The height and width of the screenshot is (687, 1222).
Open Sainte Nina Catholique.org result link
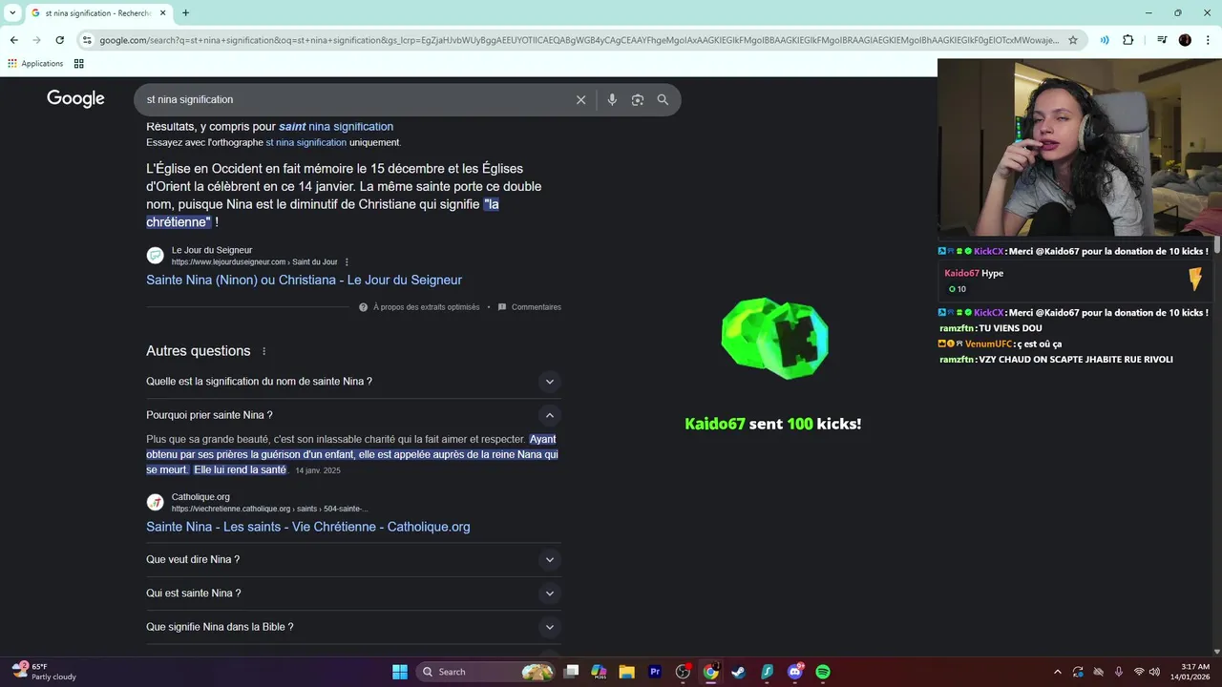coord(307,527)
